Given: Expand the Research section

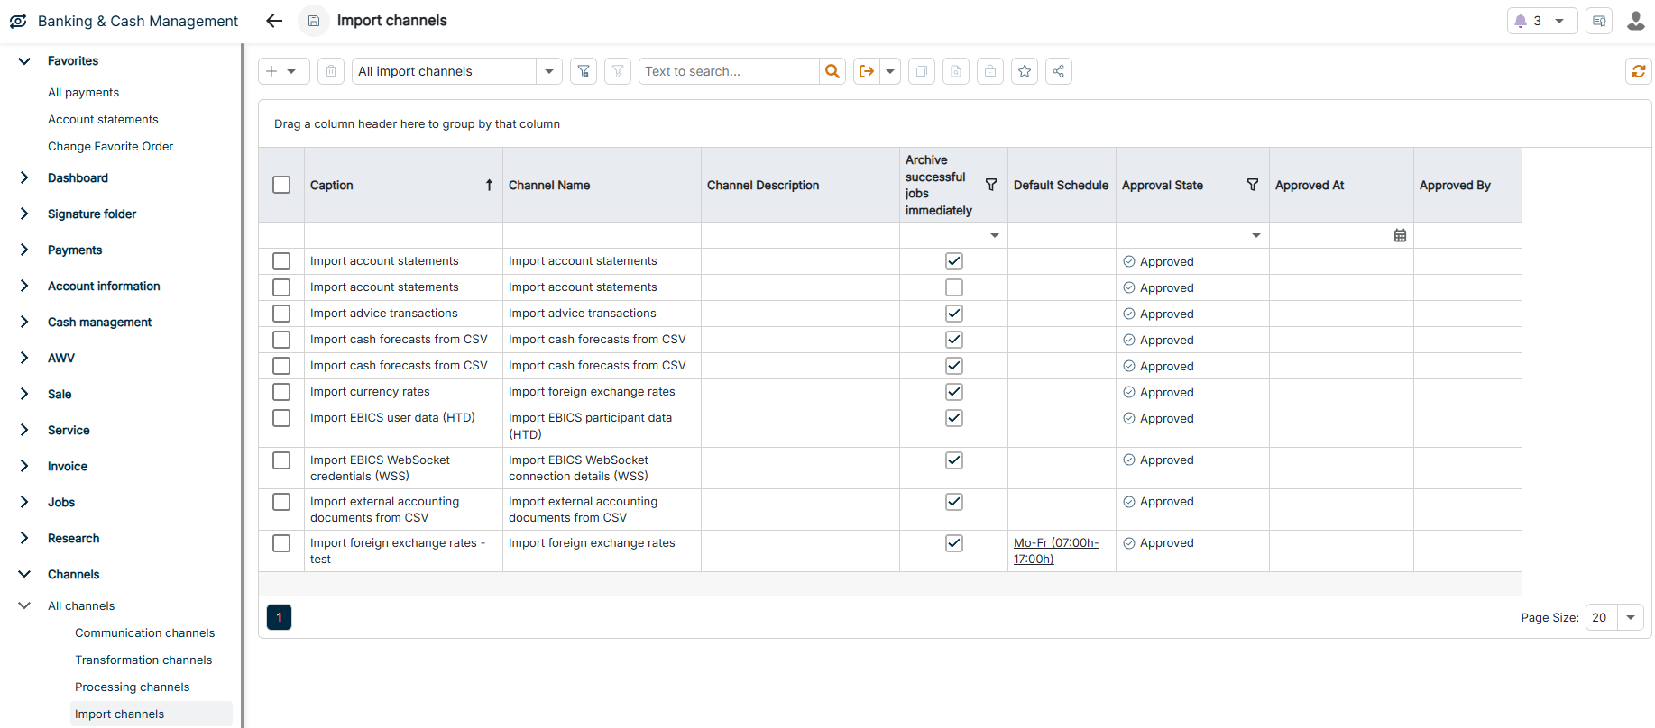Looking at the screenshot, I should click(x=24, y=539).
